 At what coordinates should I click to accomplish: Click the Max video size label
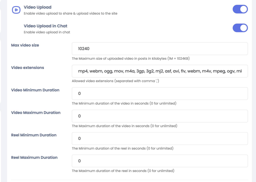(25, 45)
